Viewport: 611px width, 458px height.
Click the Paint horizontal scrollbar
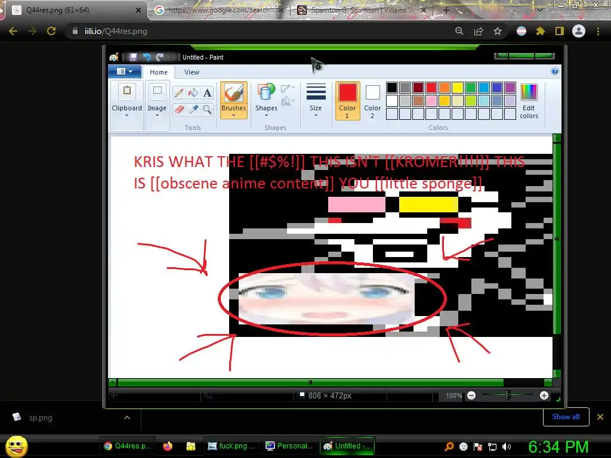pyautogui.click(x=310, y=382)
